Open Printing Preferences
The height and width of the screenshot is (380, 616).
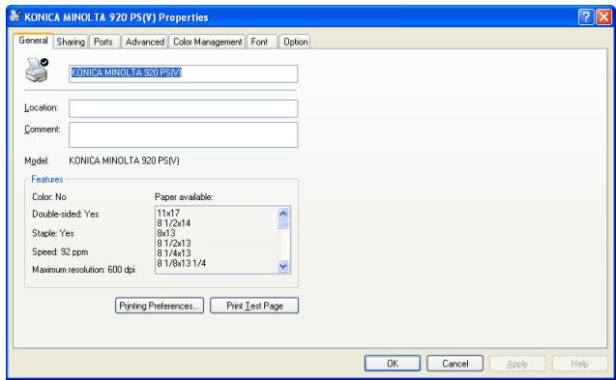point(160,306)
